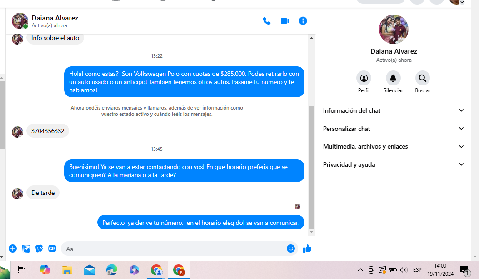Click Daiana Alvarez's large profile picture
The height and width of the screenshot is (279, 479).
click(x=394, y=29)
